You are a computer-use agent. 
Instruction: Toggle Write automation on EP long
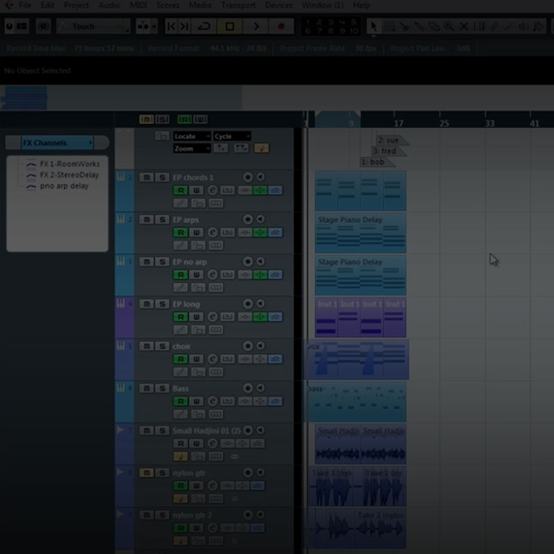(x=197, y=317)
